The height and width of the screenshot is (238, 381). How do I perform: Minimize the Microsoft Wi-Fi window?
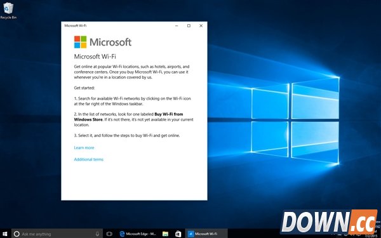(x=177, y=26)
